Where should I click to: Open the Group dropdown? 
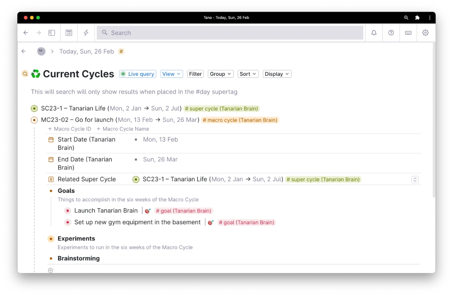pos(220,74)
